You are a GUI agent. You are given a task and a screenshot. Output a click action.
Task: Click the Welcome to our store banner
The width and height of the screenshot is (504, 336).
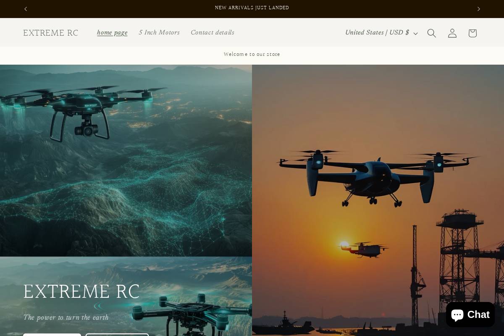252,54
